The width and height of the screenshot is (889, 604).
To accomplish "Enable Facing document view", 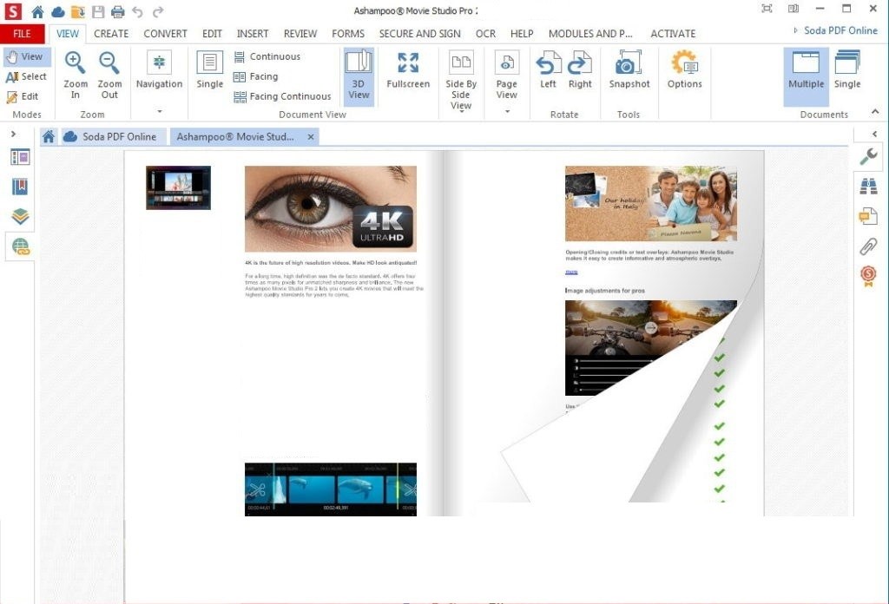I will coord(256,76).
